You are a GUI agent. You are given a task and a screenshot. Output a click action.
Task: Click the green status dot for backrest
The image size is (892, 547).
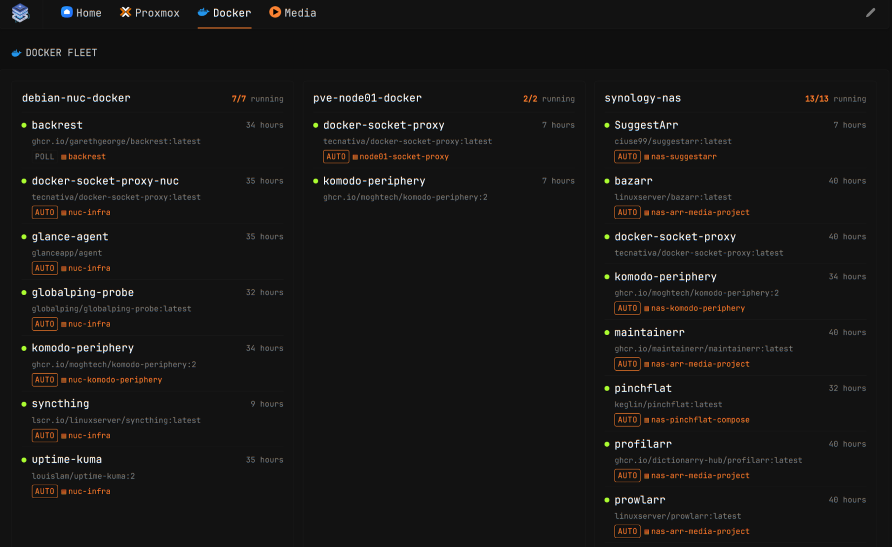click(24, 125)
